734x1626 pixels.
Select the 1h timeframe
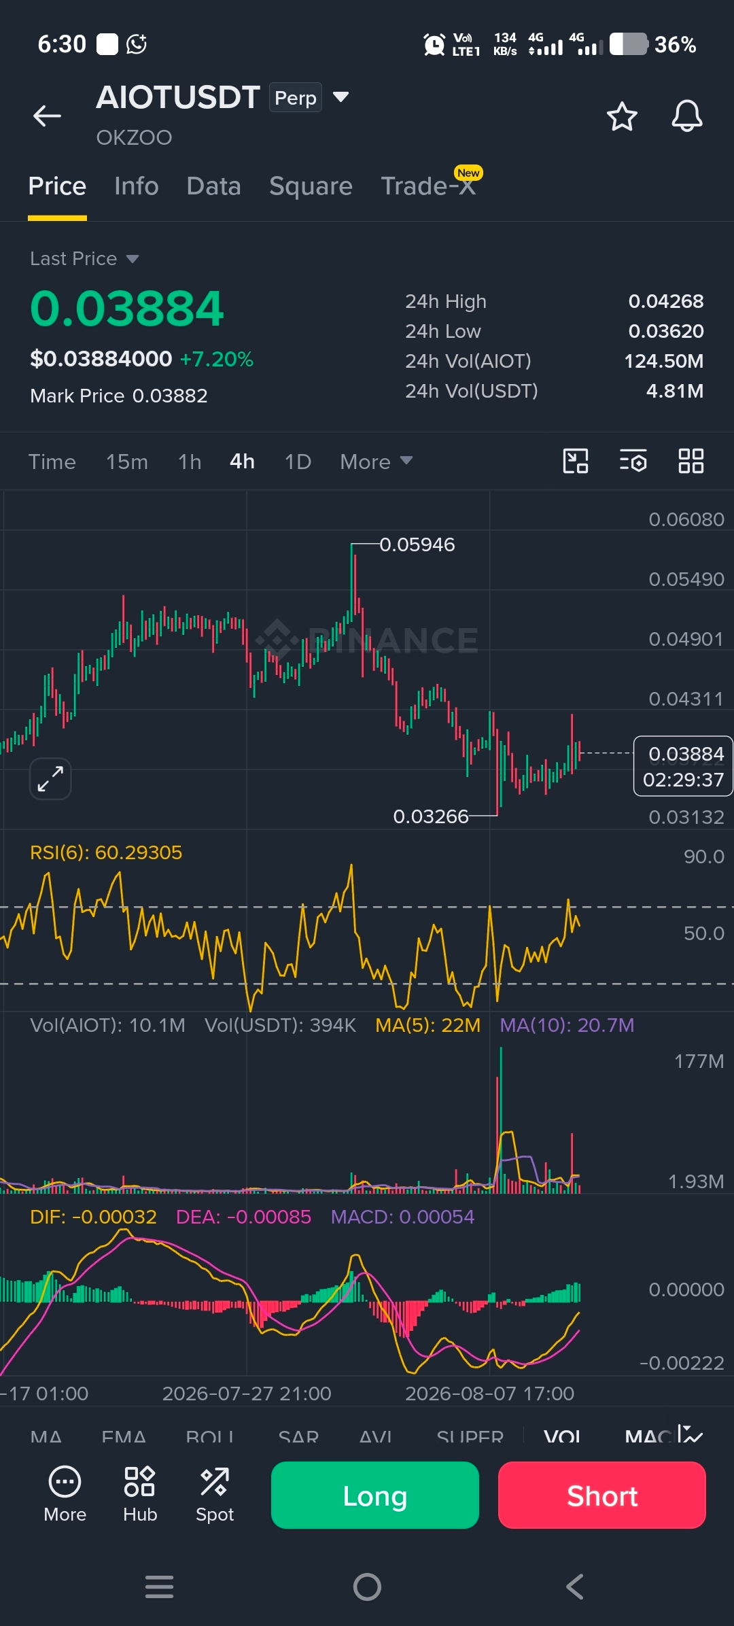(x=190, y=462)
